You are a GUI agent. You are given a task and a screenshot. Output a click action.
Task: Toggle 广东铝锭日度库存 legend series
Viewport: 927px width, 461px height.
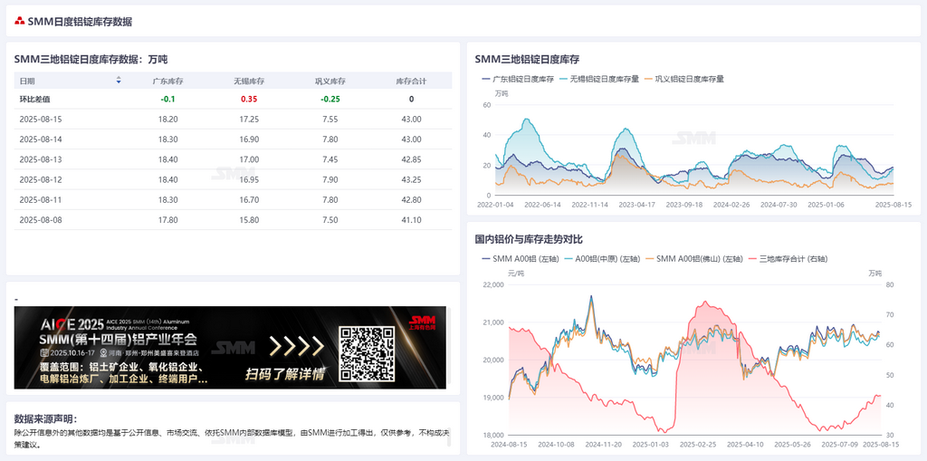518,79
